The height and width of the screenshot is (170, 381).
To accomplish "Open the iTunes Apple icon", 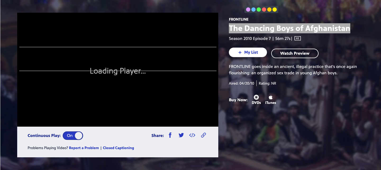I will (x=270, y=97).
